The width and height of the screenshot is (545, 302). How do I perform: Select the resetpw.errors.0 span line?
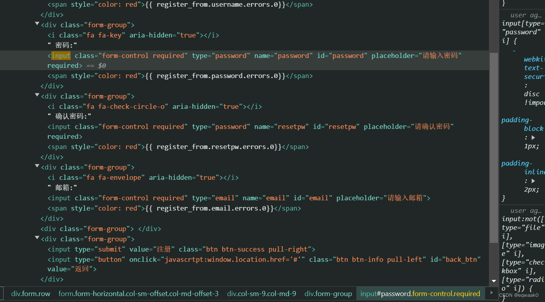(x=178, y=147)
